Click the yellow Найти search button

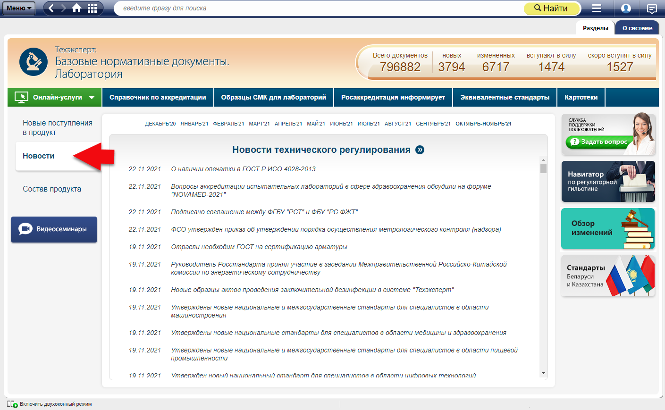point(551,8)
